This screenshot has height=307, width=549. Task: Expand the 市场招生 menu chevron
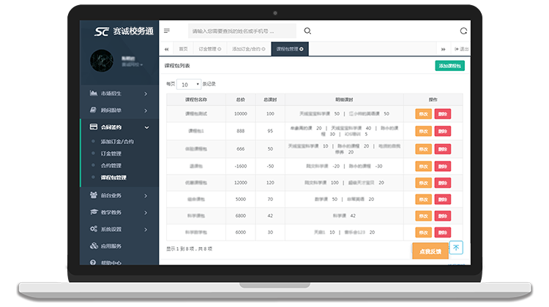click(x=146, y=94)
